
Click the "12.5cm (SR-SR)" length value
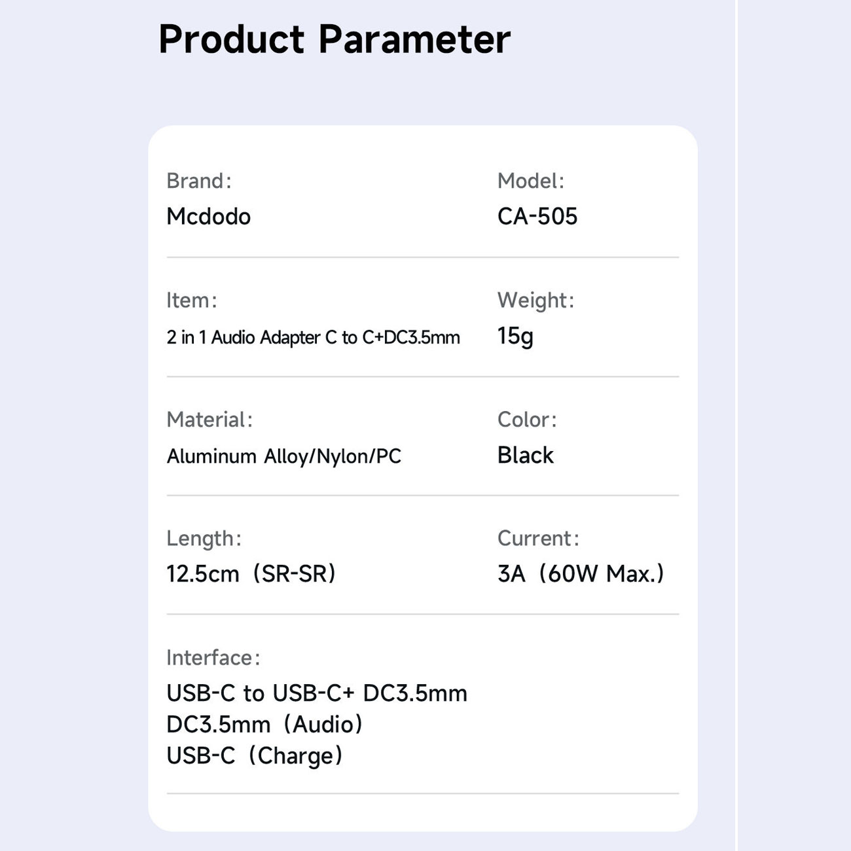(x=251, y=574)
